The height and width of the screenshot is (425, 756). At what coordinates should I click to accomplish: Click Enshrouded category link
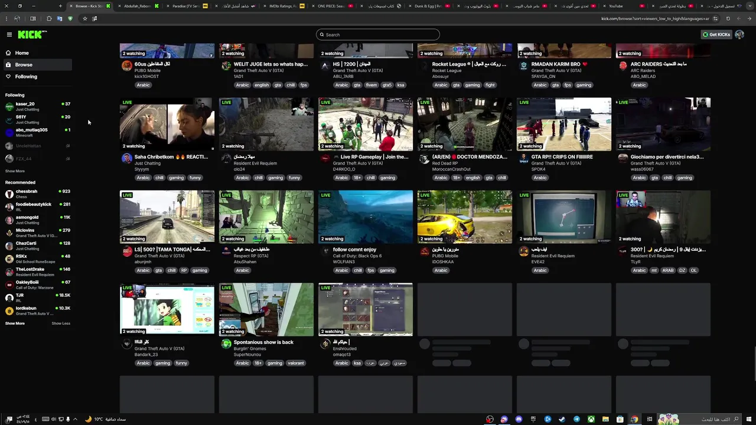[x=344, y=349]
